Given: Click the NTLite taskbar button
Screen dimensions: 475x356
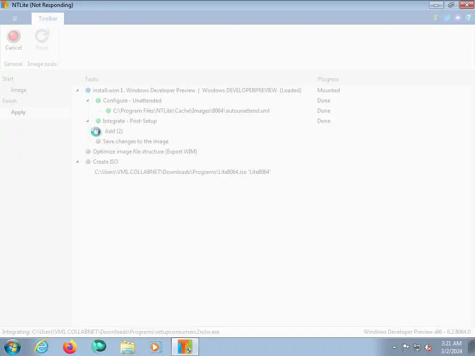Looking at the screenshot, I should pos(185,347).
